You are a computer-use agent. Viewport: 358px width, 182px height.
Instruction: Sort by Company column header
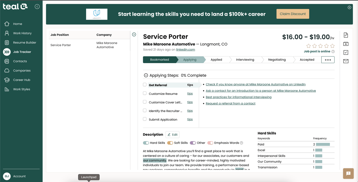click(x=104, y=35)
